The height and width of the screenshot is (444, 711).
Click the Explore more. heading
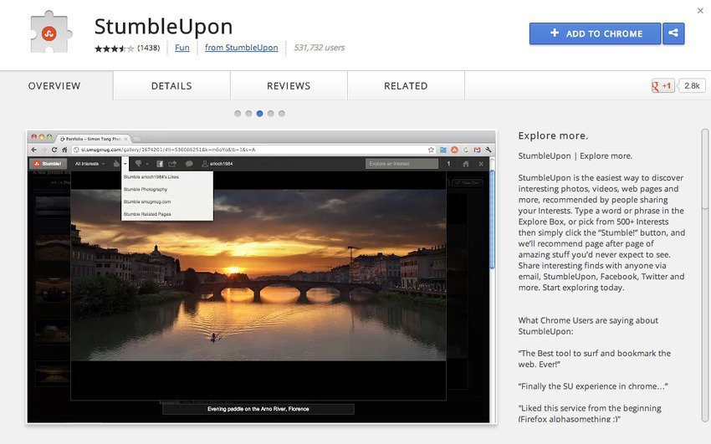click(553, 135)
